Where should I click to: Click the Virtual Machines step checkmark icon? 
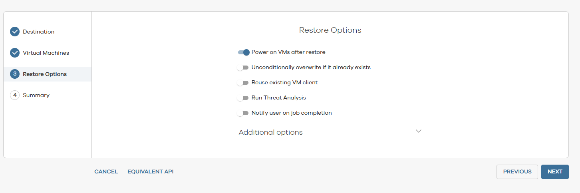(x=15, y=53)
